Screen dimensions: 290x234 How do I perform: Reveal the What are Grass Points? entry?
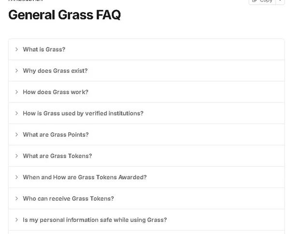point(56,135)
